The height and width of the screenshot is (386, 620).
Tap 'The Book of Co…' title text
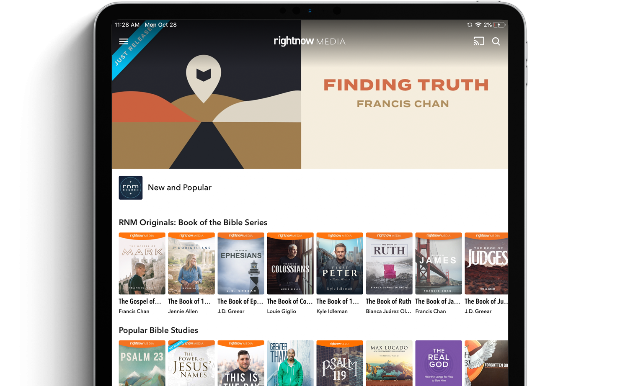pyautogui.click(x=290, y=301)
